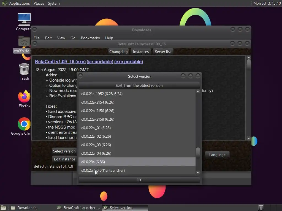
Task: Click the clock showing Mon Jul 3, 13:40
Action: point(267,3)
